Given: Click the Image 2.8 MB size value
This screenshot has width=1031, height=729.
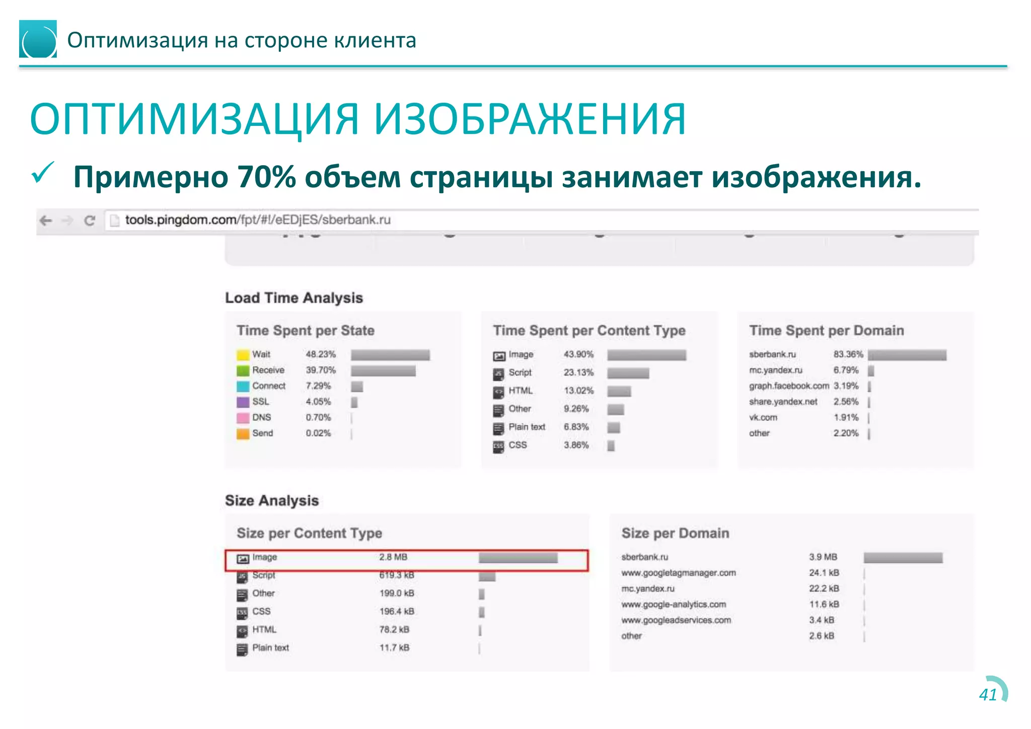Looking at the screenshot, I should tap(393, 557).
